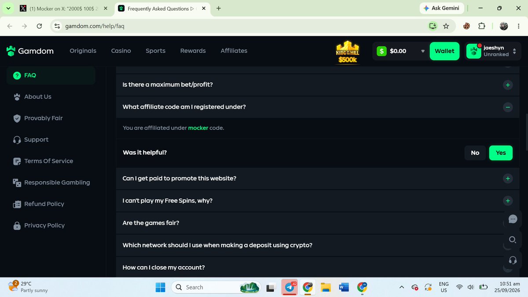View site information icon in address bar
This screenshot has height=297, width=528.
point(57,26)
